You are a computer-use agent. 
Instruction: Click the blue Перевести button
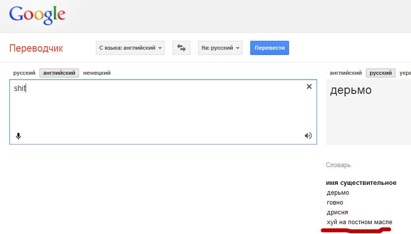(x=269, y=48)
